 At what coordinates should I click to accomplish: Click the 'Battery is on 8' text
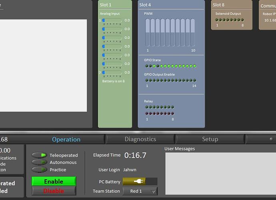[113, 81]
